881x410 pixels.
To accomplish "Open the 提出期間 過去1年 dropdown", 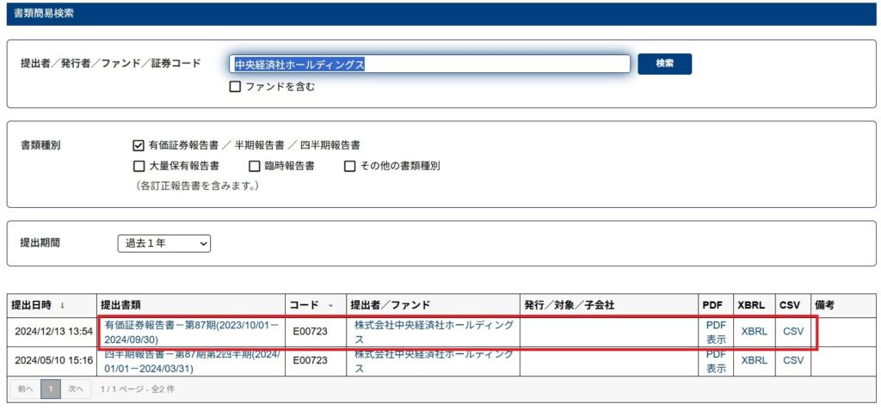I will [x=164, y=243].
